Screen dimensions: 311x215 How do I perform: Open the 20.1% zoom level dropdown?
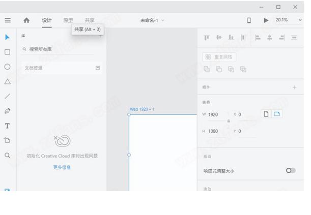click(300, 20)
